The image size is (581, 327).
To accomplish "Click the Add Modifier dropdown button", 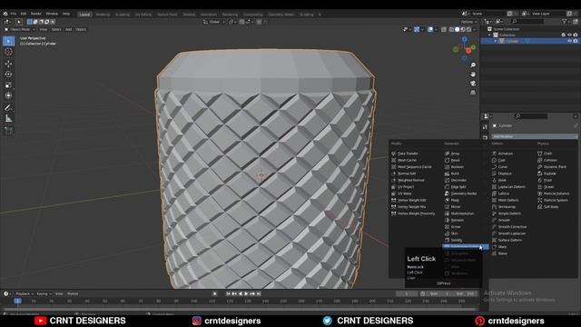I will click(x=535, y=136).
